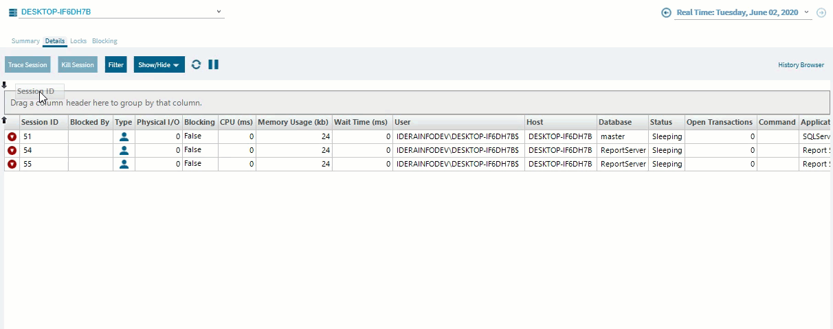Click server icon beside DESKTOP-IF6DH7B
The width and height of the screenshot is (833, 329).
(x=13, y=12)
